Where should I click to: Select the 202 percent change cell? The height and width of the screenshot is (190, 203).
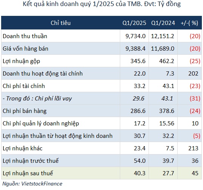(x=193, y=74)
